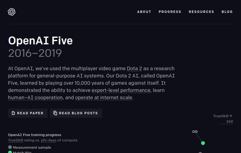Viewport: 241px width, 153px height.
Task: Click the TrueSkill upward arrow icon
Action: (231, 116)
